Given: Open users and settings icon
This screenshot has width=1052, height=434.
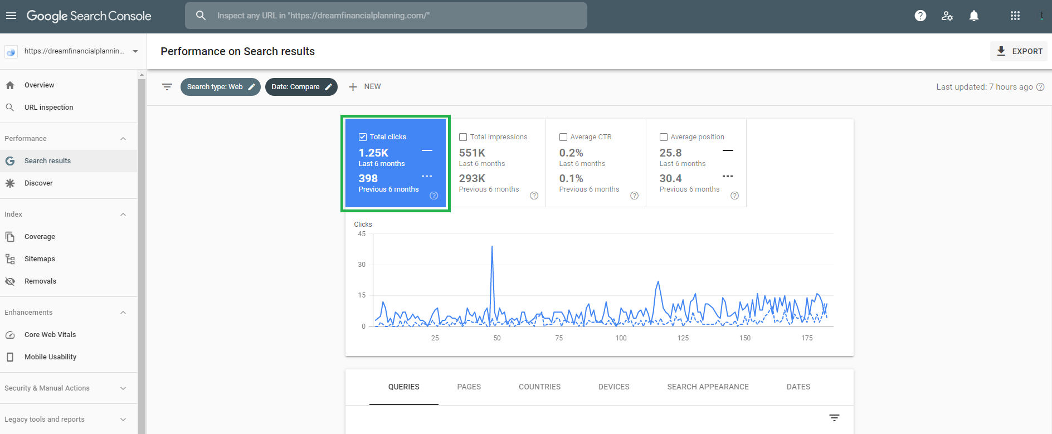Looking at the screenshot, I should pyautogui.click(x=947, y=16).
